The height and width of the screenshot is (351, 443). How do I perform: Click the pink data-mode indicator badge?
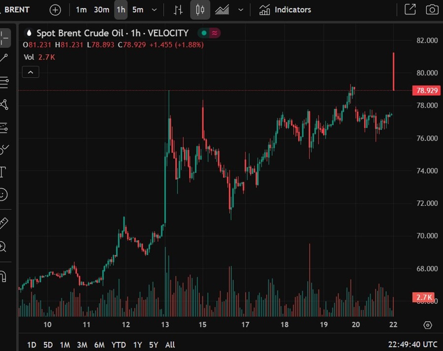[x=215, y=33]
